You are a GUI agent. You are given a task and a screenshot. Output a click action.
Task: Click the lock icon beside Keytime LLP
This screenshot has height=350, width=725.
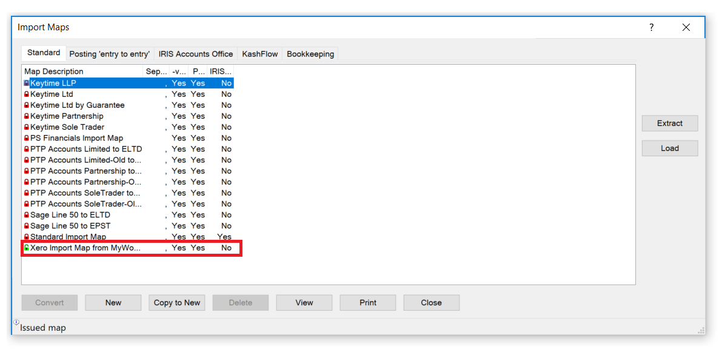click(26, 83)
